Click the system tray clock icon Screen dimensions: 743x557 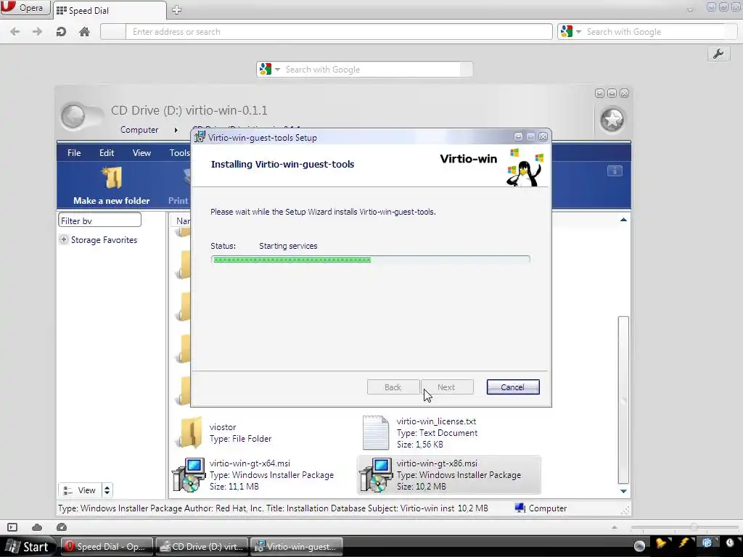pyautogui.click(x=730, y=542)
